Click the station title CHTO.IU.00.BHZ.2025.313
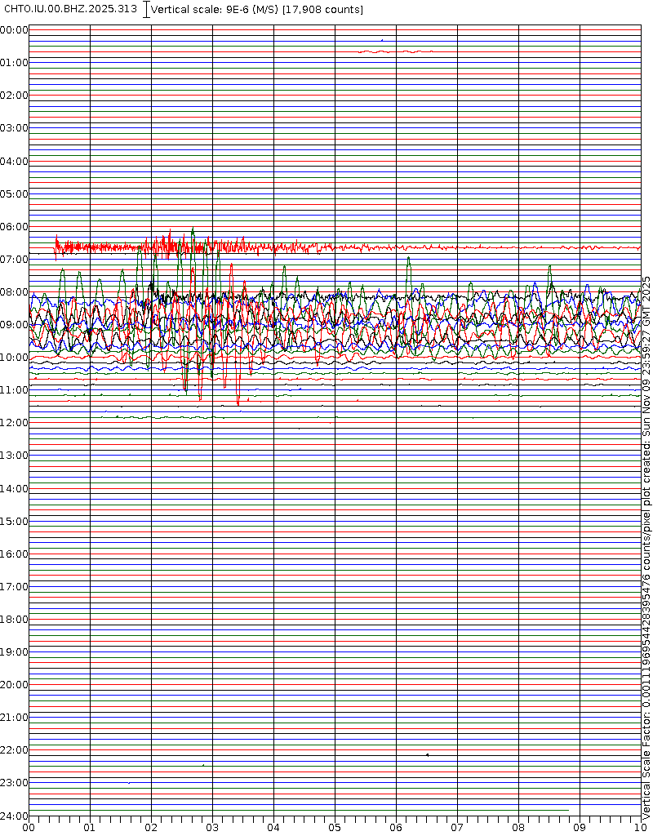This screenshot has height=836, width=653. coord(71,9)
